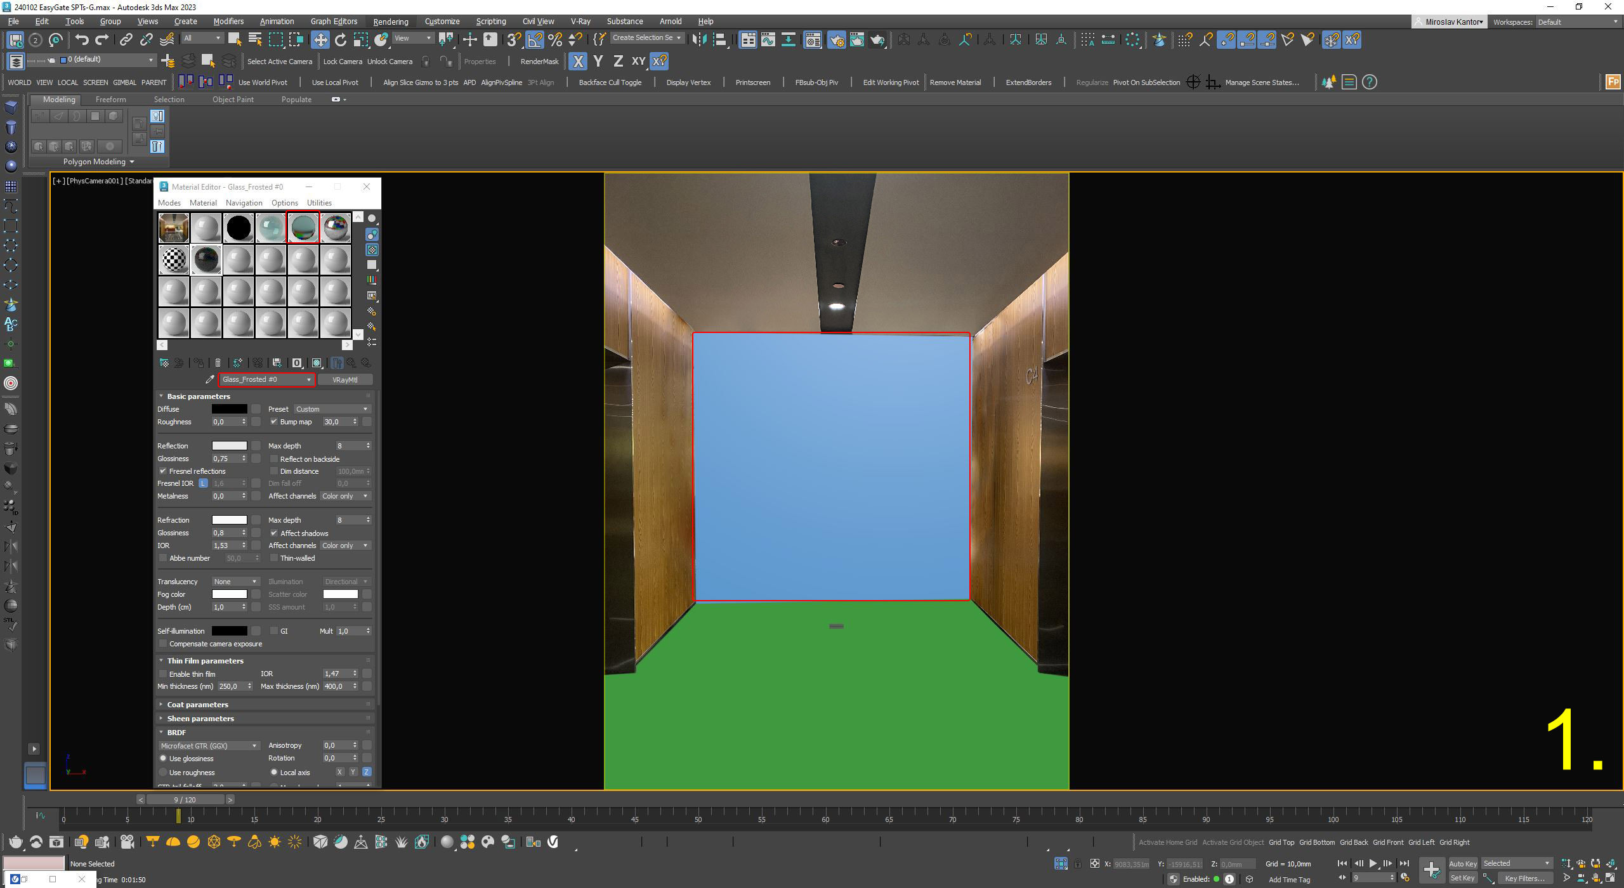Restrict transform to Z axis
This screenshot has width=1624, height=888.
[618, 62]
